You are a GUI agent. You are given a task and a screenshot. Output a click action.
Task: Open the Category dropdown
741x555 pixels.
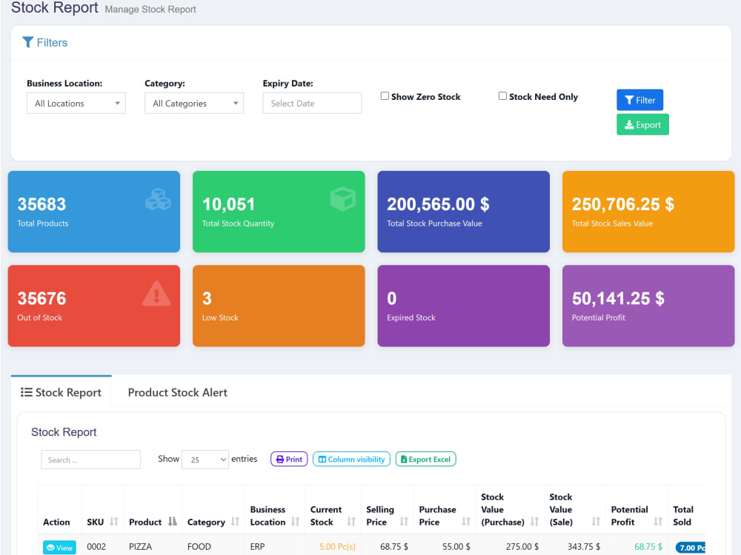coord(194,104)
